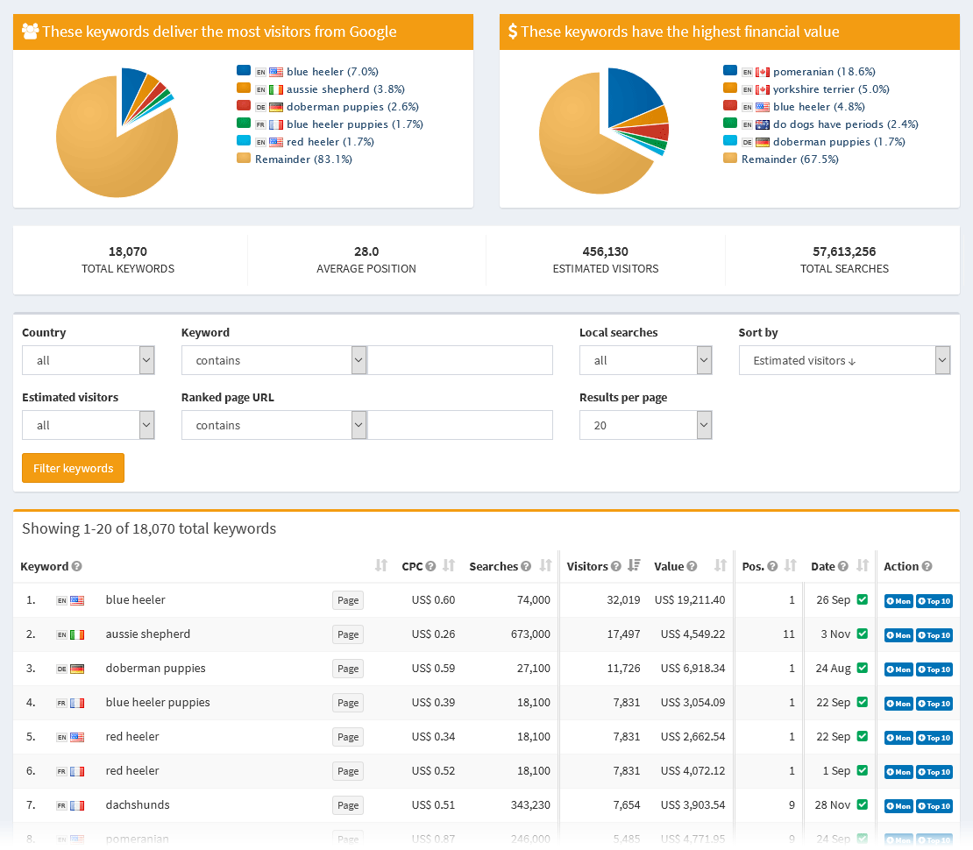This screenshot has height=850, width=973.
Task: Open the Page button for aussie shepherd
Action: tap(347, 634)
